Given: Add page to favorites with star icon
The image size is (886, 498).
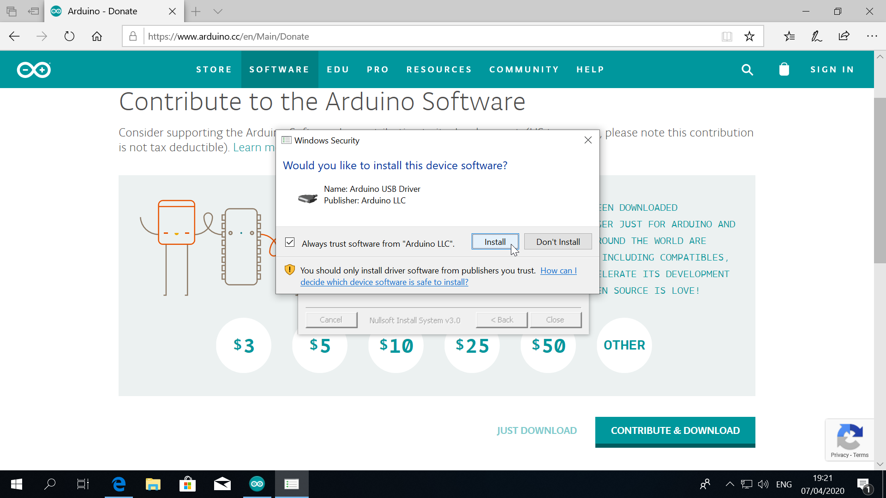Looking at the screenshot, I should [749, 36].
